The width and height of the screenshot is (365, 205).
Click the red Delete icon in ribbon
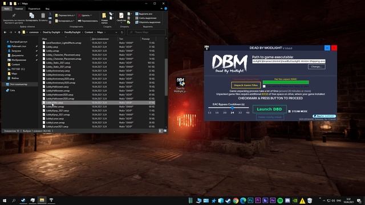(x=79, y=15)
